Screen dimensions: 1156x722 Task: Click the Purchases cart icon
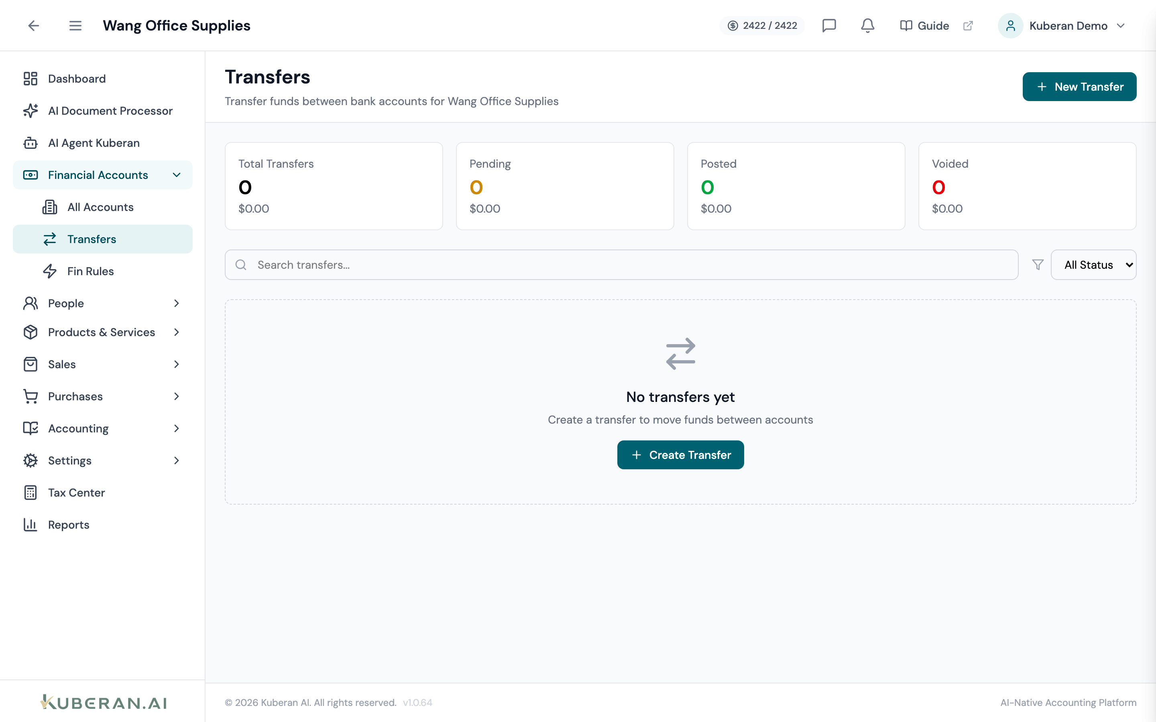click(x=31, y=396)
